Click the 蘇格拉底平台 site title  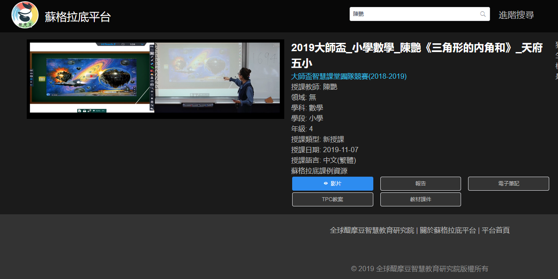point(78,17)
